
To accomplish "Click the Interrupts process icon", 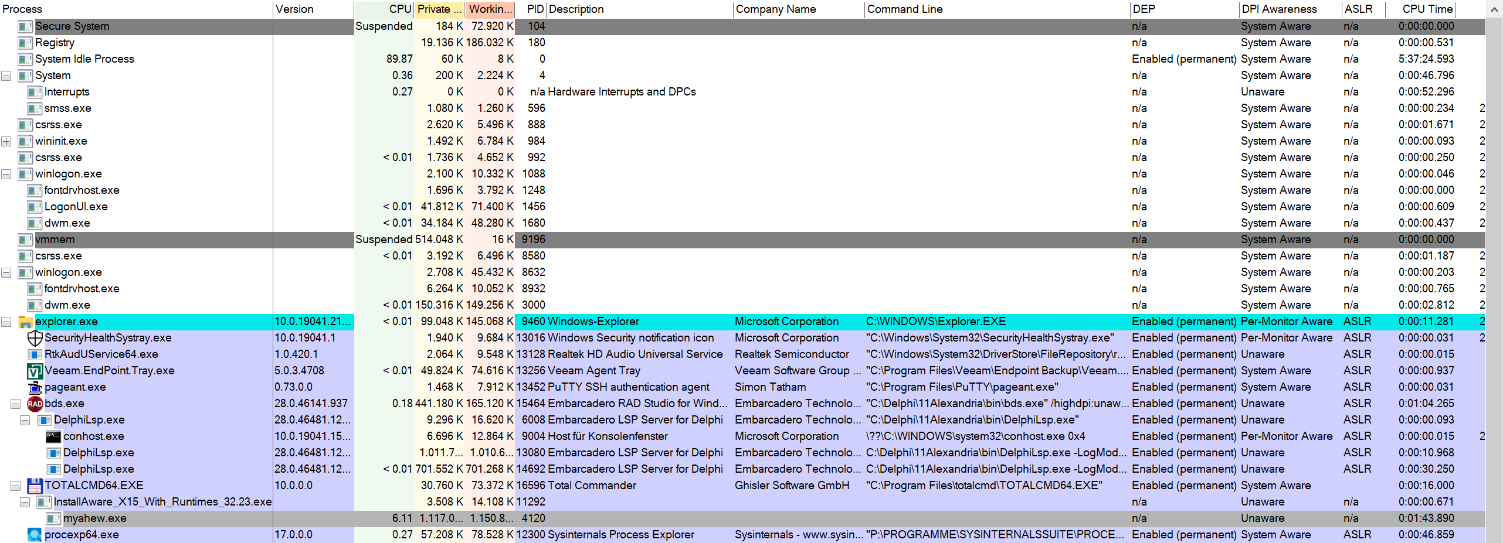I will (35, 92).
